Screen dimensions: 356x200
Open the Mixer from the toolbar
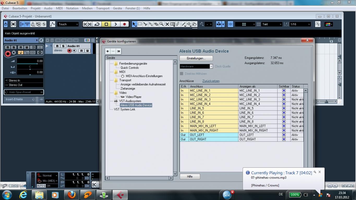click(x=44, y=24)
